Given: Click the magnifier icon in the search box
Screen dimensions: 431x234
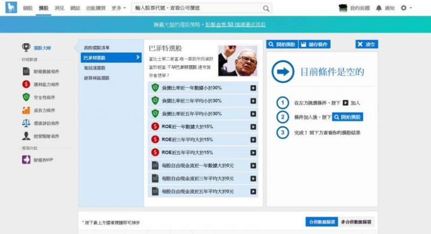Looking at the screenshot, I should (x=266, y=8).
